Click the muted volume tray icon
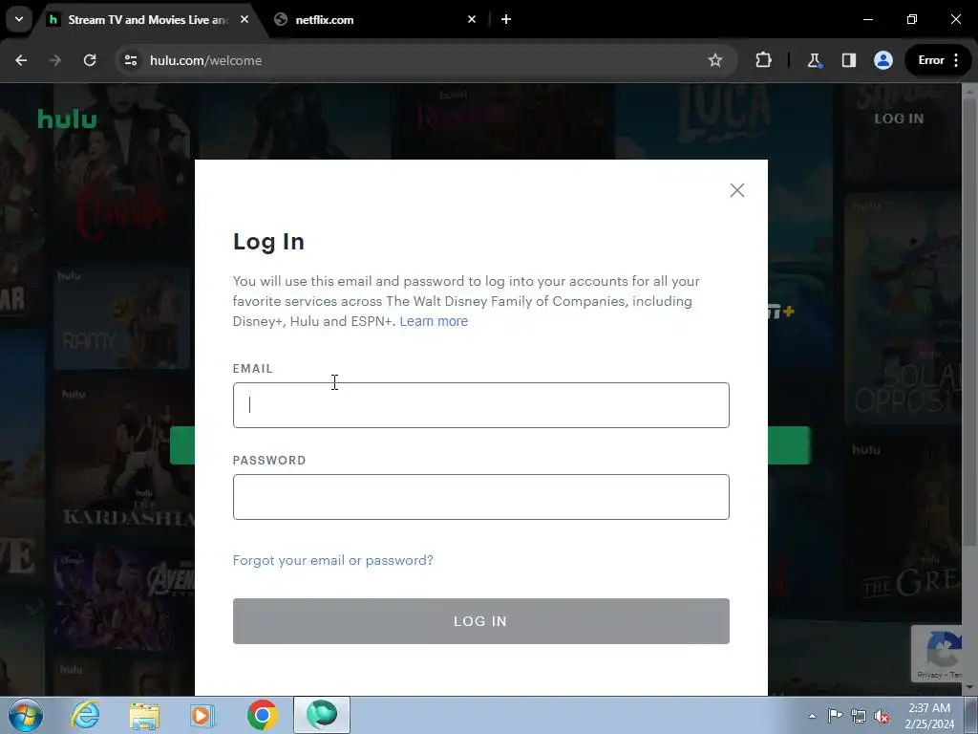The image size is (978, 734). click(x=882, y=717)
